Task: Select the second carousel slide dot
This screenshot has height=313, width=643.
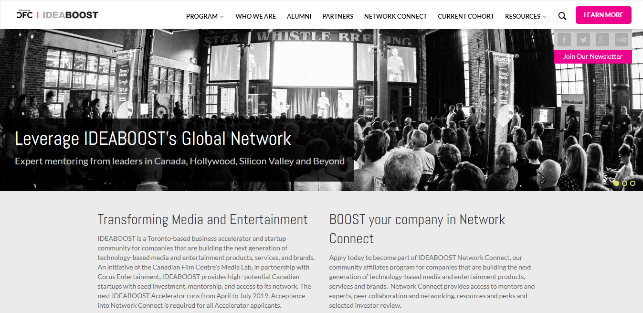Action: point(624,183)
